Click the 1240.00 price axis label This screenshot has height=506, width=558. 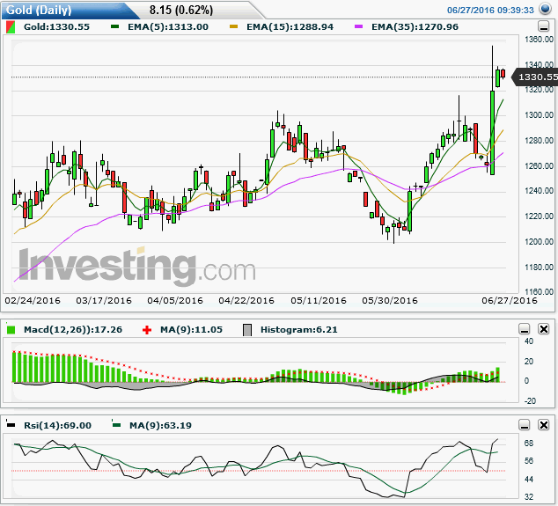(x=540, y=191)
